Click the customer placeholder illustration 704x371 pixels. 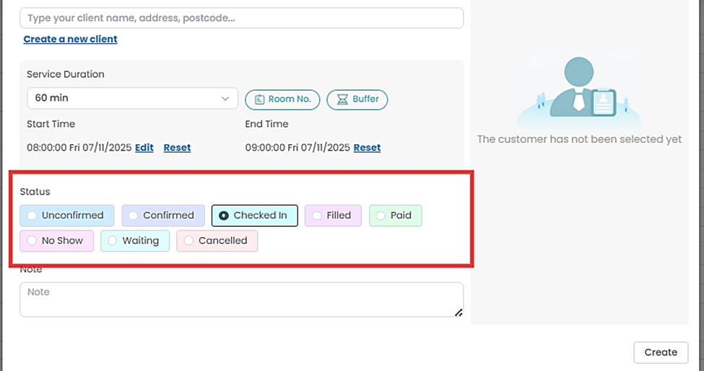tap(578, 90)
